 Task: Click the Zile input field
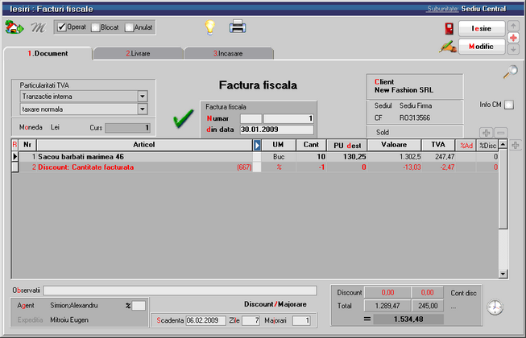(251, 320)
